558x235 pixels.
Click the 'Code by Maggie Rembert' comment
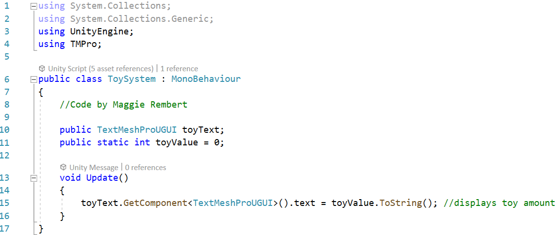pos(123,105)
